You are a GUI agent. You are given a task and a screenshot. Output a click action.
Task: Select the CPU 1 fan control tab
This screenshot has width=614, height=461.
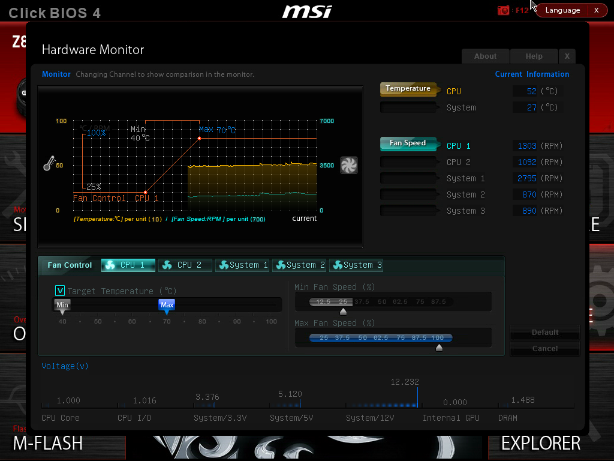coord(128,265)
